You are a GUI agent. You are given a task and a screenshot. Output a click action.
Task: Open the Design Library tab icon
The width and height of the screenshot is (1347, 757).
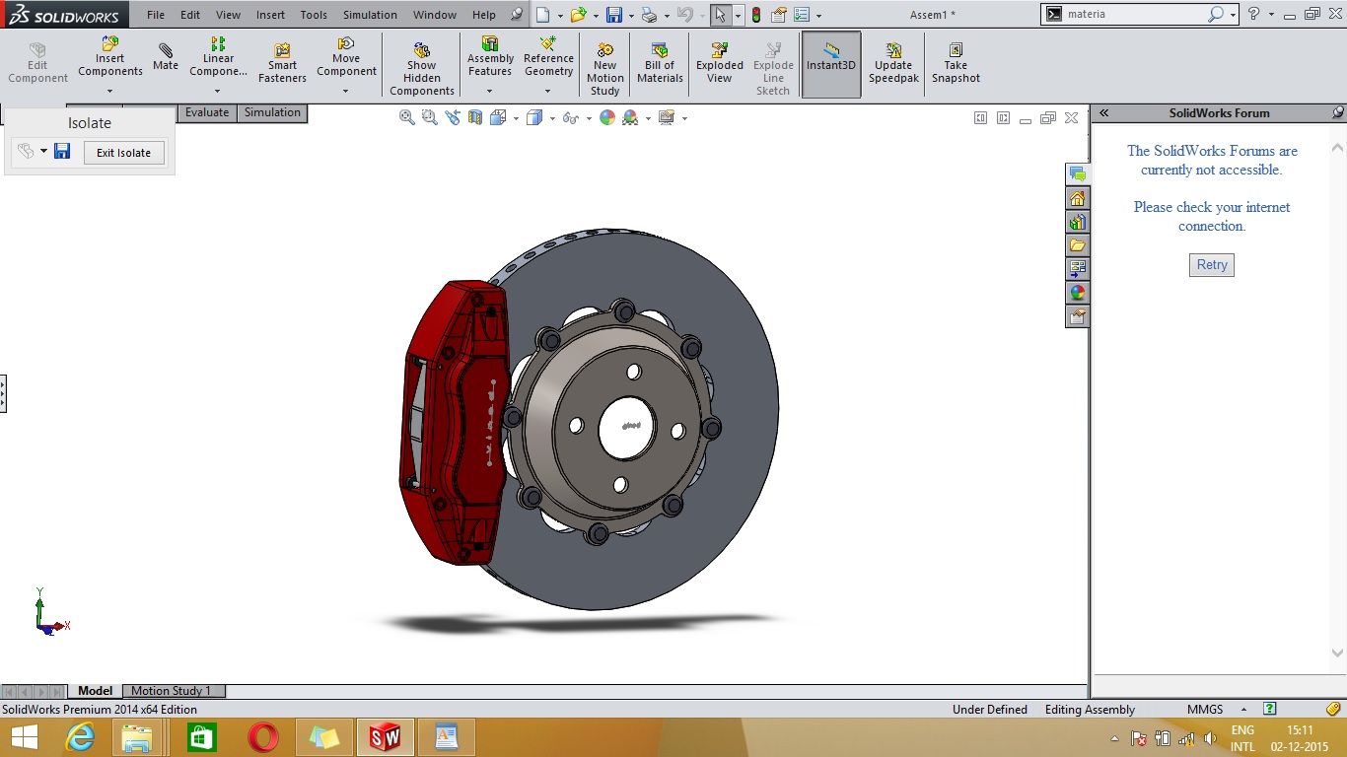[x=1078, y=222]
